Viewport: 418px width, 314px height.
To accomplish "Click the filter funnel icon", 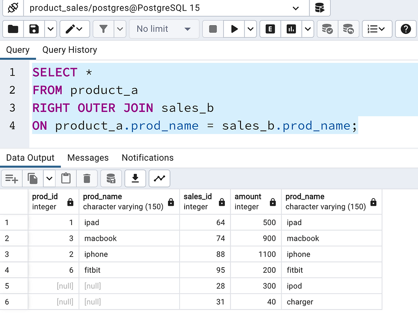I will click(103, 29).
